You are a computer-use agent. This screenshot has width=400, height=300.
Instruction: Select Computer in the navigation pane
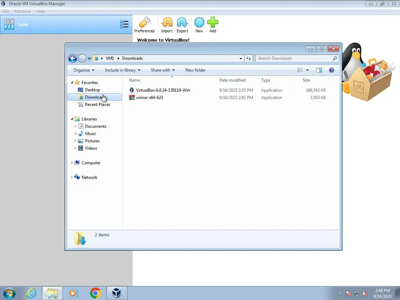point(91,163)
